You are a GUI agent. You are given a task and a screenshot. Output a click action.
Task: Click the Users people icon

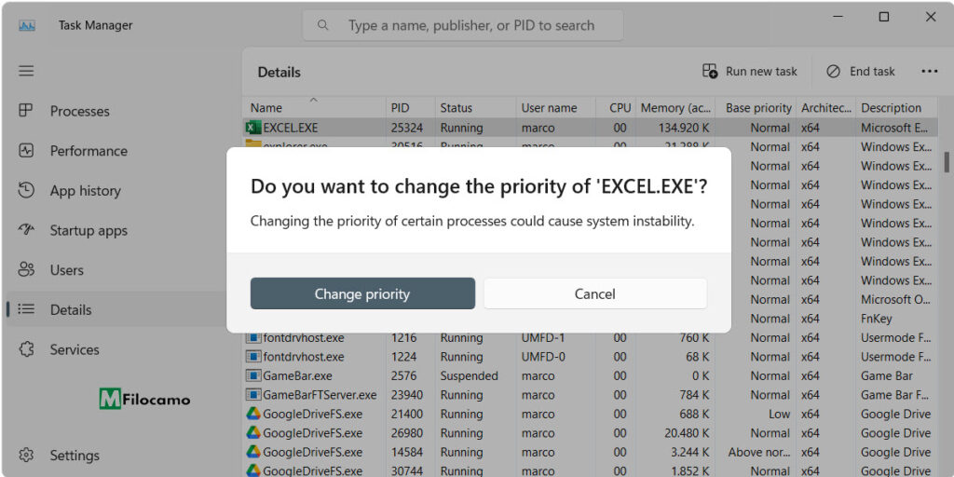point(25,269)
